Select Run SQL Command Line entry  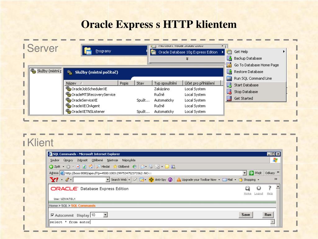[256, 78]
